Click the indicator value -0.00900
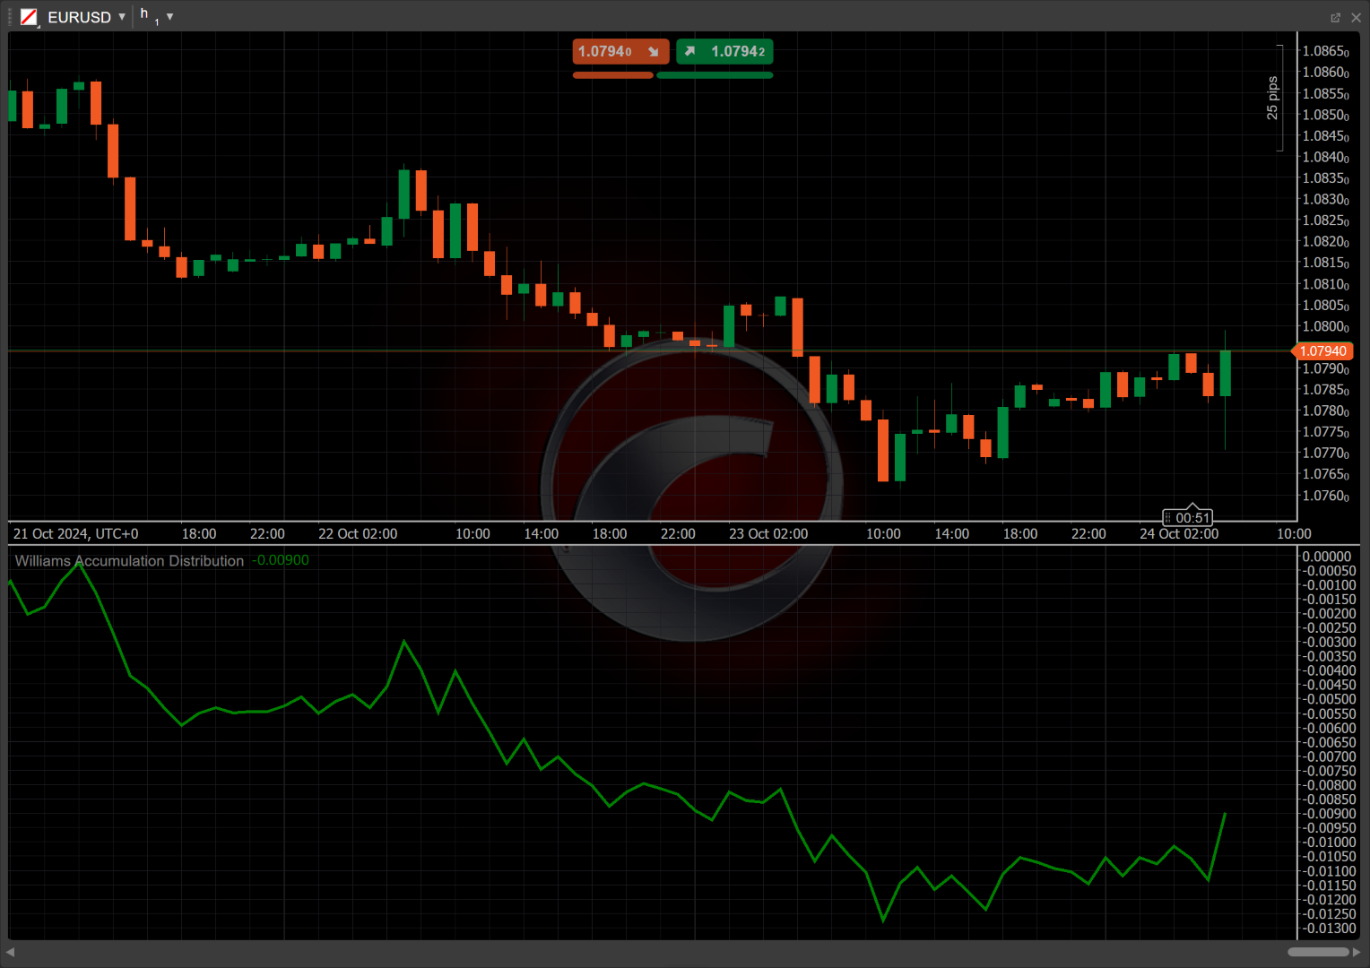1370x968 pixels. [281, 560]
